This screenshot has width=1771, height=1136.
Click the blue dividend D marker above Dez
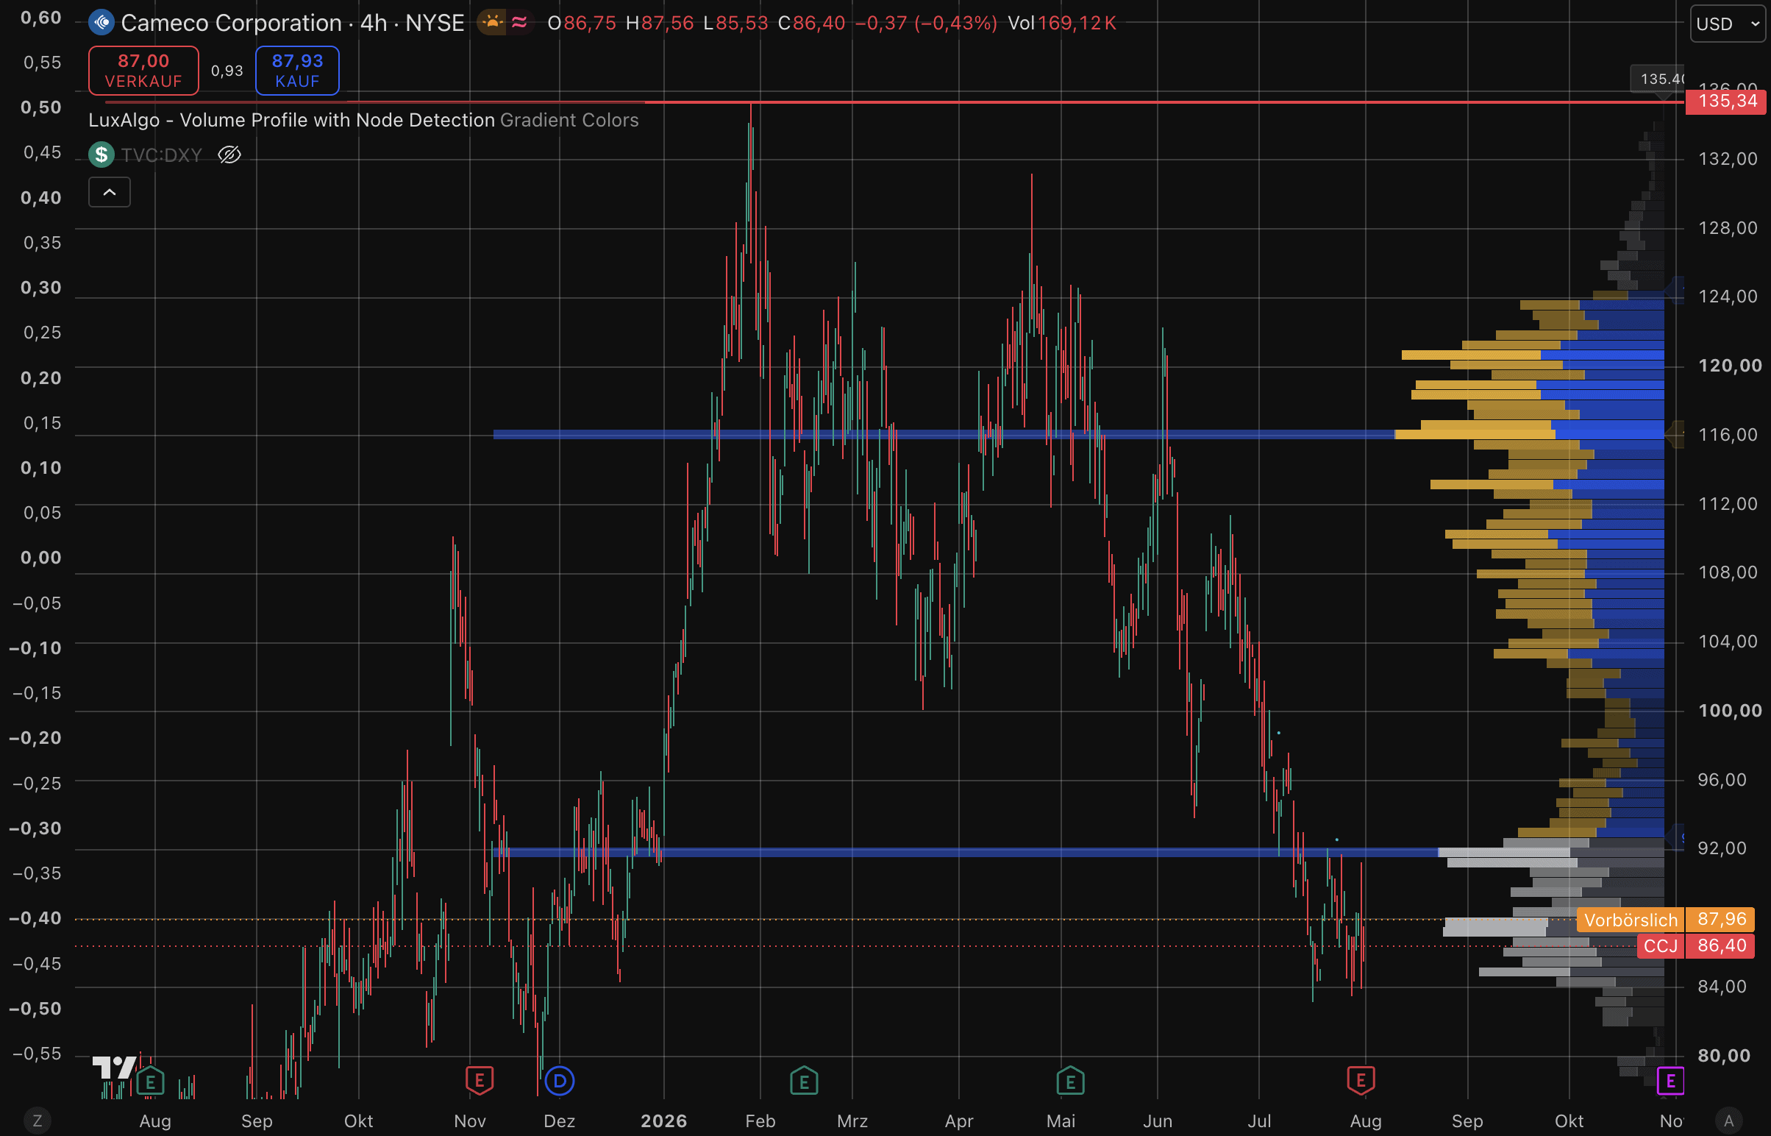click(x=560, y=1082)
